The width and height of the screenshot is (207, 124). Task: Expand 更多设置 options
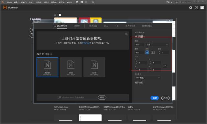coord(139,83)
